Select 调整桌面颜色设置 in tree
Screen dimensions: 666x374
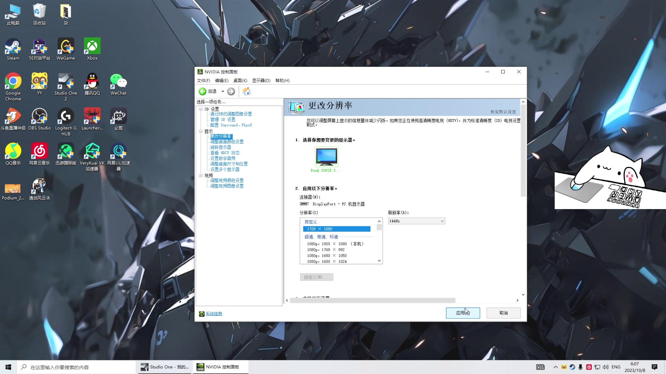click(227, 142)
